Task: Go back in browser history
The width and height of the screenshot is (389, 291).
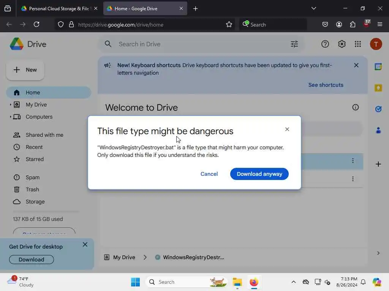Action: point(9,24)
